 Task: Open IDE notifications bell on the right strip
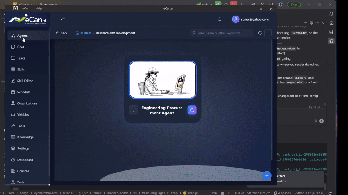pyautogui.click(x=331, y=14)
